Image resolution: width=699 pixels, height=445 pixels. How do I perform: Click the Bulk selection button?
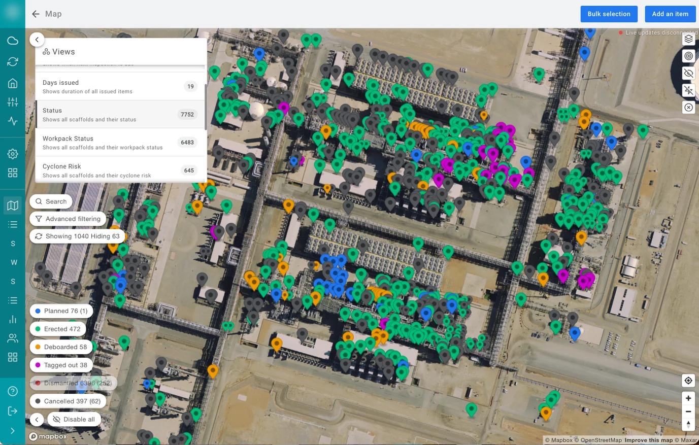pyautogui.click(x=609, y=14)
